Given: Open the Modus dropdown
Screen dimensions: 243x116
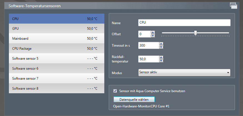Looking at the screenshot, I should (x=184, y=72).
